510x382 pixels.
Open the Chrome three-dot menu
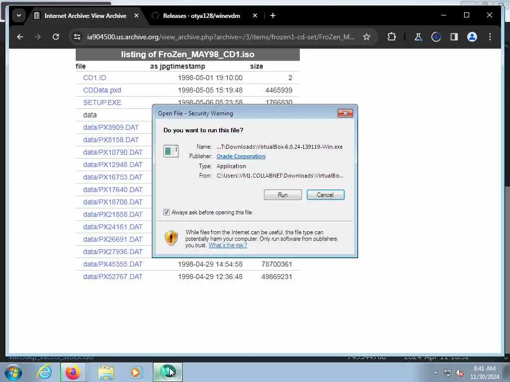pyautogui.click(x=490, y=37)
